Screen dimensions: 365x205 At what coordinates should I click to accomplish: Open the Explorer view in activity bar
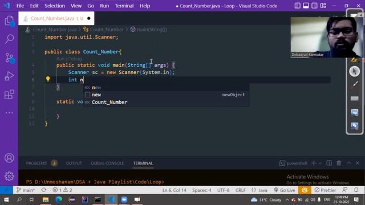tap(9, 21)
